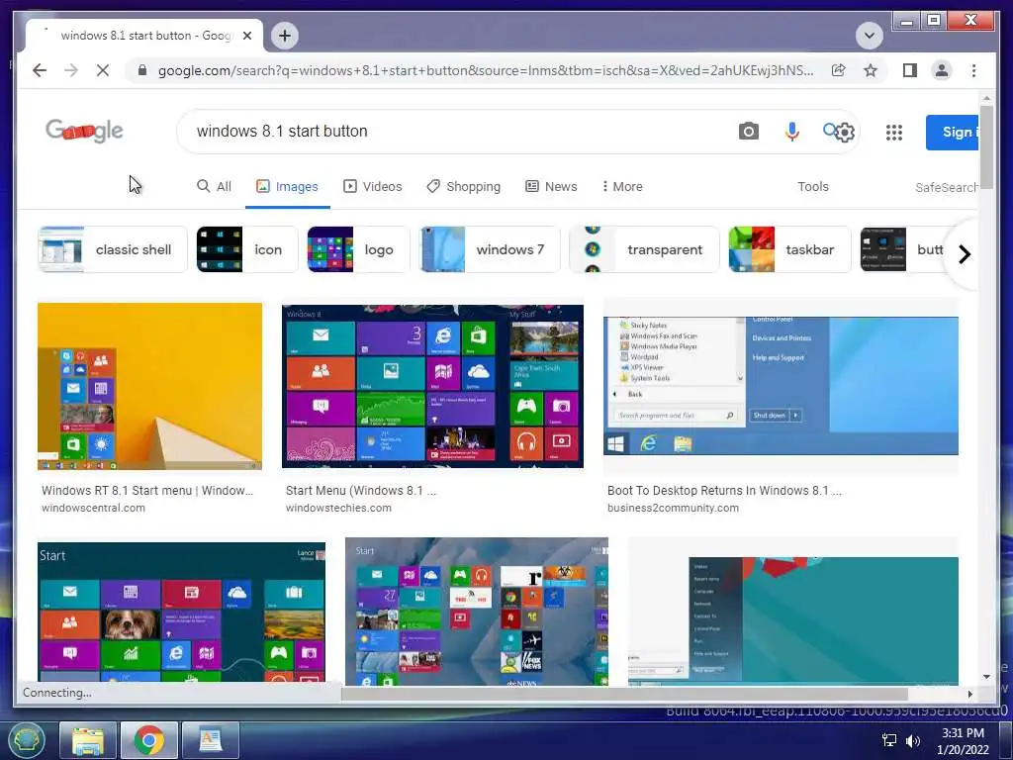Image resolution: width=1013 pixels, height=760 pixels.
Task: Open the News tab
Action: [x=551, y=186]
